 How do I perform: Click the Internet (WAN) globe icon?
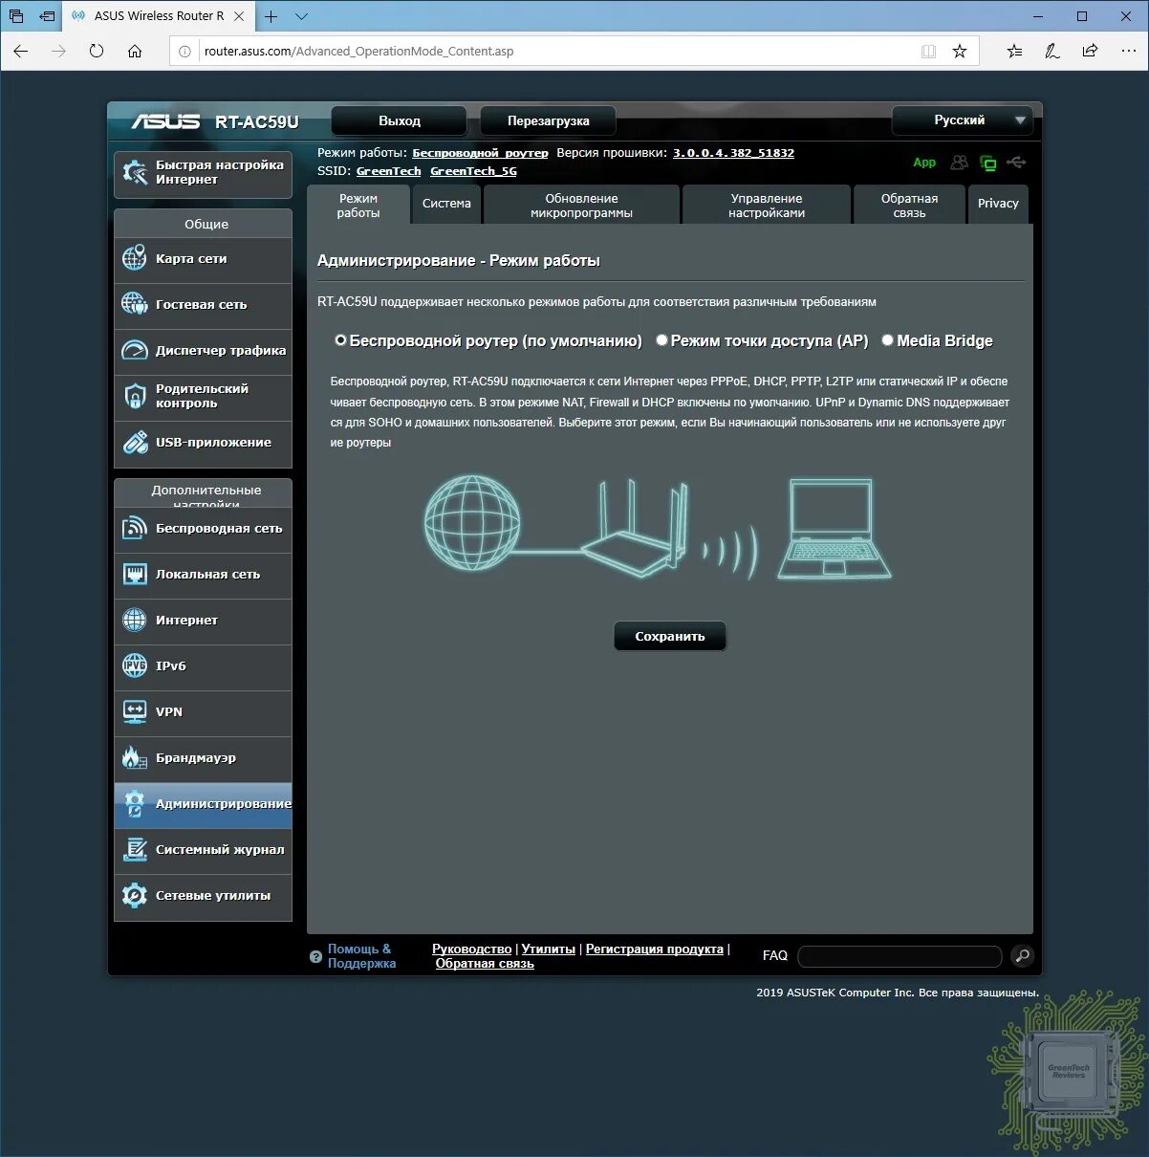click(135, 620)
